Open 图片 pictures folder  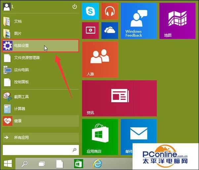click(41, 33)
